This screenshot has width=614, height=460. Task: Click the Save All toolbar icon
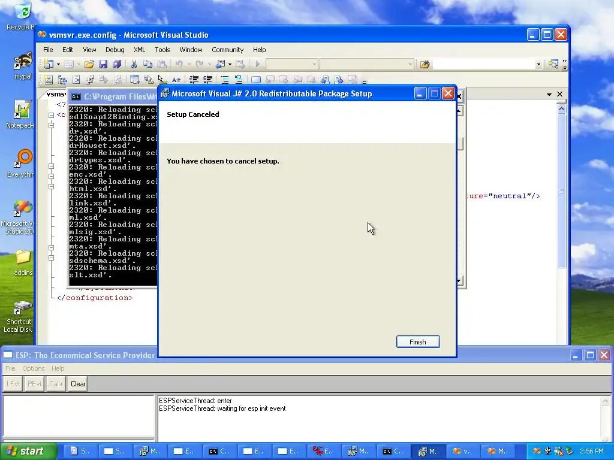(x=117, y=64)
